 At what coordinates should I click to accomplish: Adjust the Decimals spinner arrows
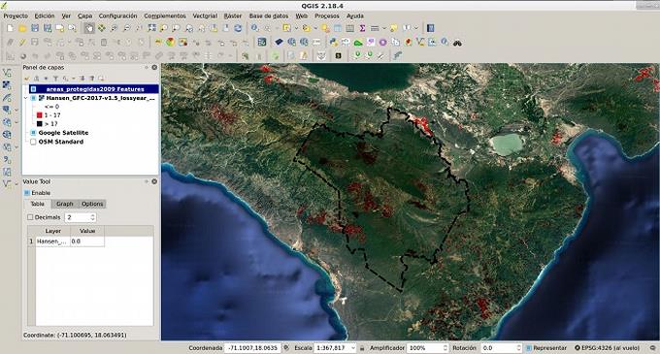click(92, 217)
